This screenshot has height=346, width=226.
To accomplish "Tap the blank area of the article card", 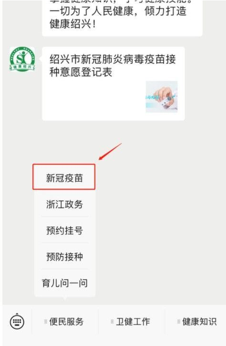I will [x=92, y=99].
